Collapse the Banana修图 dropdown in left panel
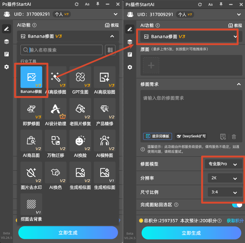The width and height of the screenshot is (245, 243). click(112, 36)
